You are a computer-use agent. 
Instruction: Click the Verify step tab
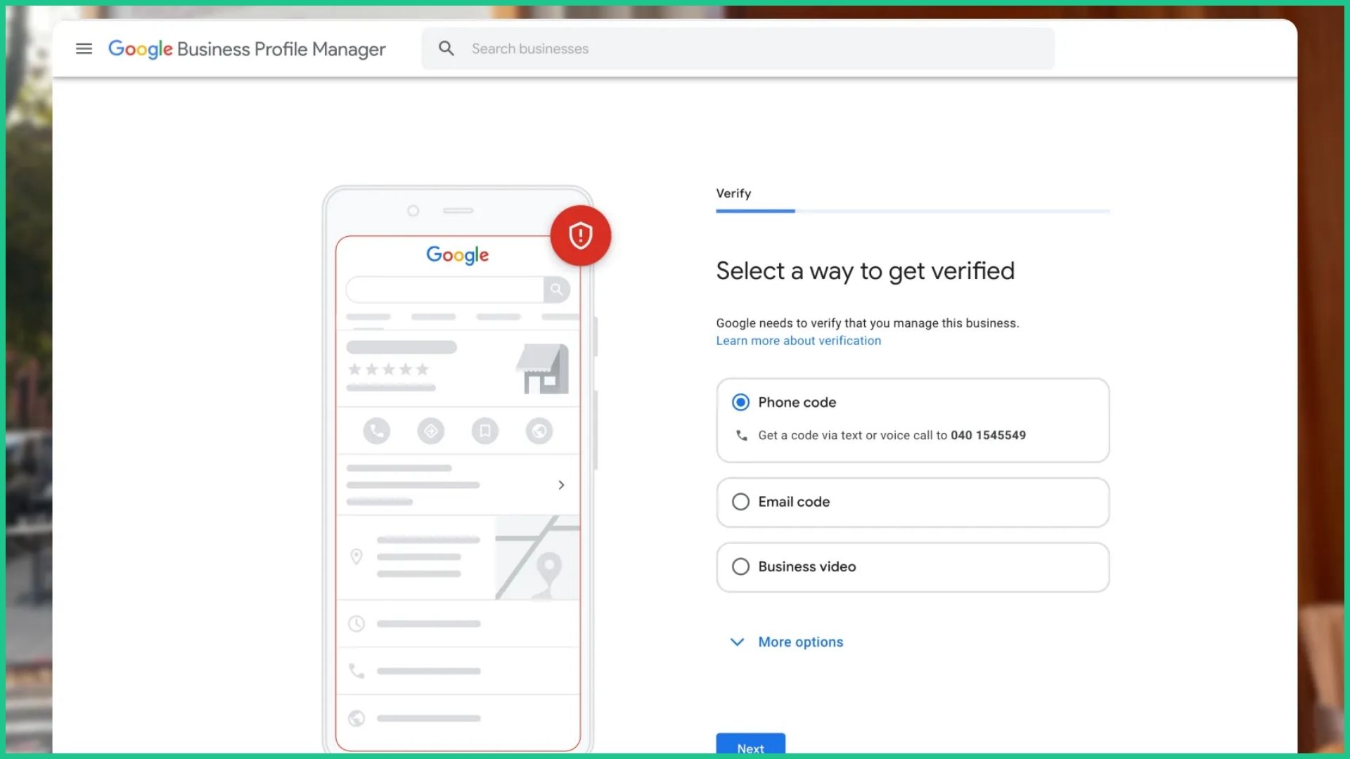tap(733, 193)
